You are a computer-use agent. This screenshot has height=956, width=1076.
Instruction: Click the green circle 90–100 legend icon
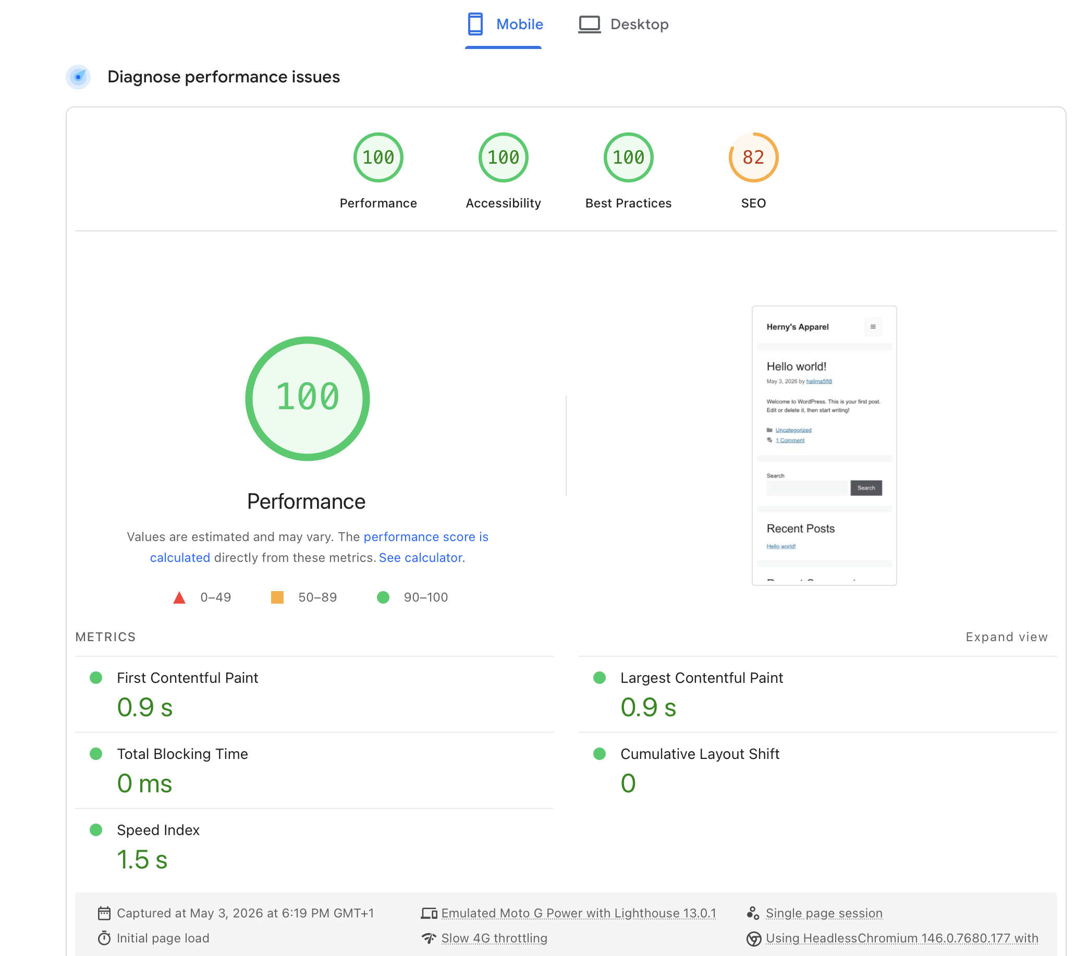point(383,597)
